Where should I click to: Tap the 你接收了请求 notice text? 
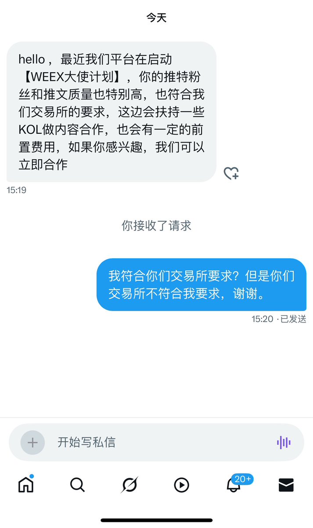point(156,226)
